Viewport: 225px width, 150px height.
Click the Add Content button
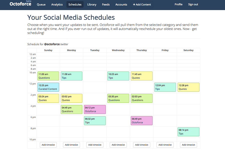coord(142,4)
